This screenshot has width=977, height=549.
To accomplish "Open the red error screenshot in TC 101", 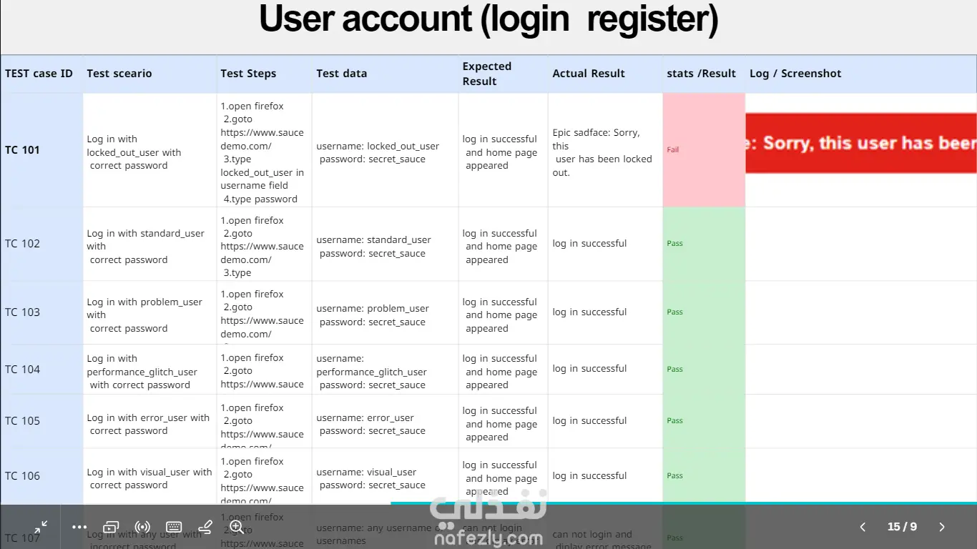I will [861, 143].
